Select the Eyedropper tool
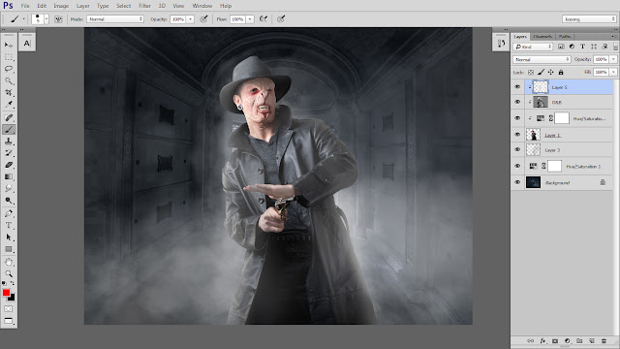 tap(9, 105)
